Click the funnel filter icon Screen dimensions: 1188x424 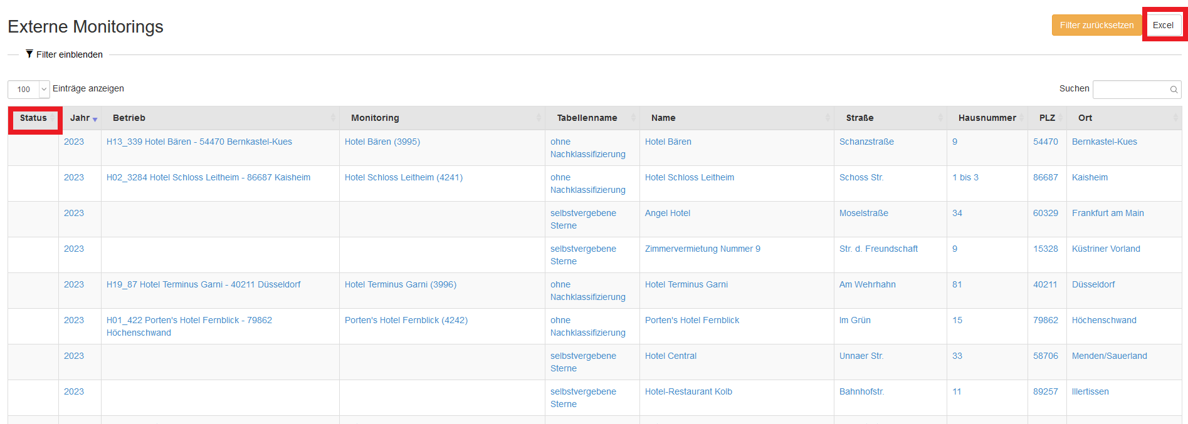[29, 54]
